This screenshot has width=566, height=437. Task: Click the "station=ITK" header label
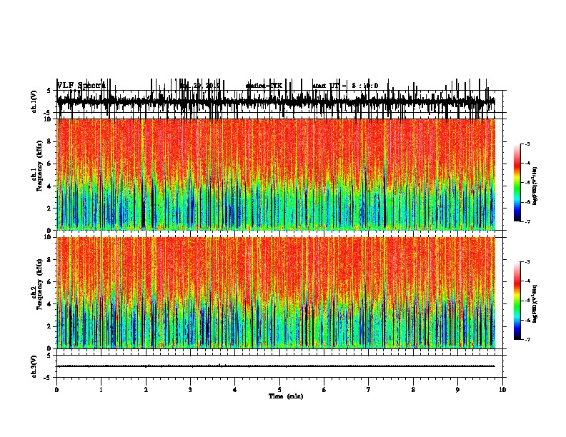(x=264, y=86)
